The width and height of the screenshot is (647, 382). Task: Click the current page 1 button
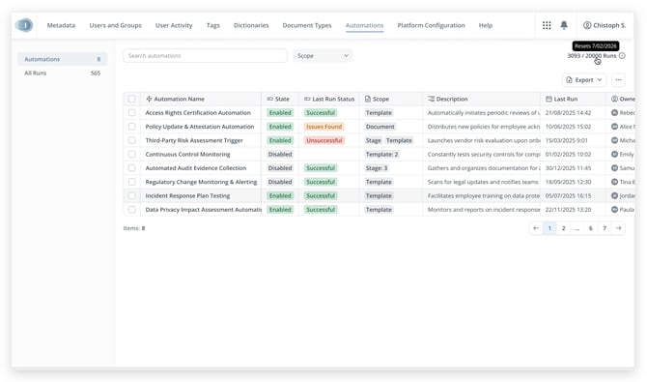coord(549,228)
